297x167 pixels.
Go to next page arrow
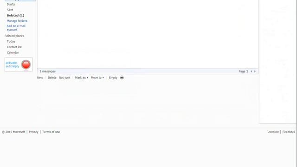pyautogui.click(x=255, y=71)
